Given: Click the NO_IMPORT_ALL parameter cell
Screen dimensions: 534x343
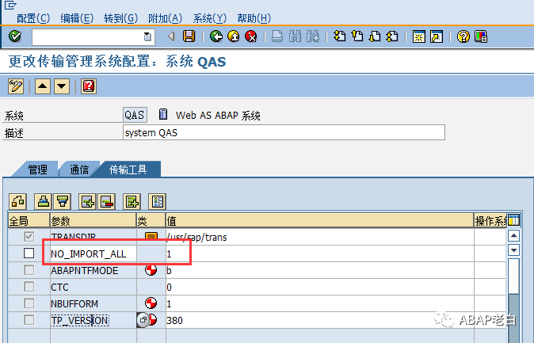Looking at the screenshot, I should (93, 253).
